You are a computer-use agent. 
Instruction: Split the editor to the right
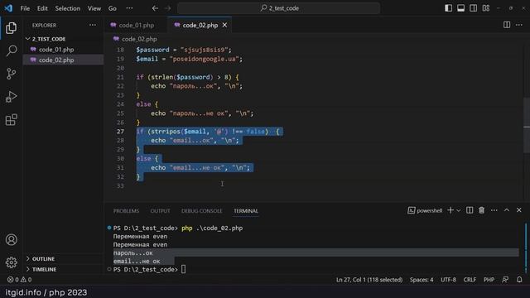(x=507, y=25)
